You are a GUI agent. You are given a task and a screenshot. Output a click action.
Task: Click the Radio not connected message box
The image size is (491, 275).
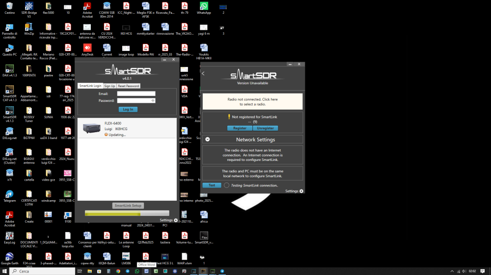coord(252,101)
